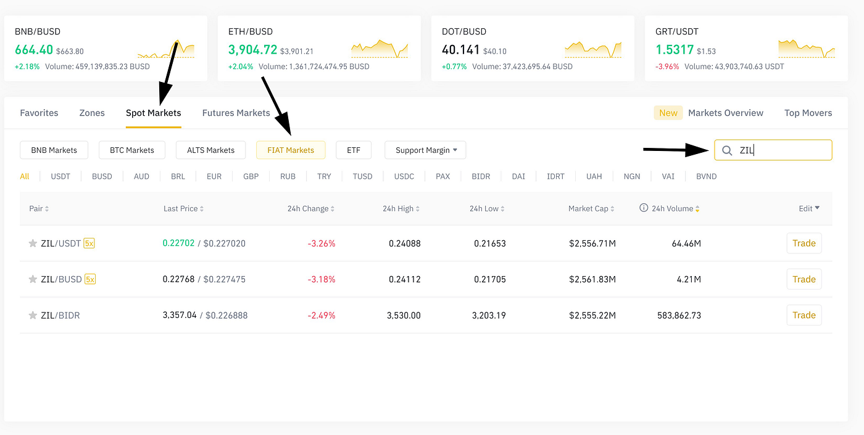Viewport: 864px width, 435px height.
Task: Click the 5x margin badge on ZIL/BUSD
Action: pyautogui.click(x=90, y=279)
